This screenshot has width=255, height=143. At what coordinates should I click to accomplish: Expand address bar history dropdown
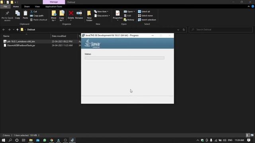point(178,30)
